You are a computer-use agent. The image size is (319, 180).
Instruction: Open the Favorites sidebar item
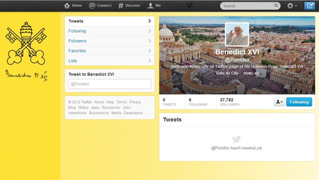coord(110,51)
